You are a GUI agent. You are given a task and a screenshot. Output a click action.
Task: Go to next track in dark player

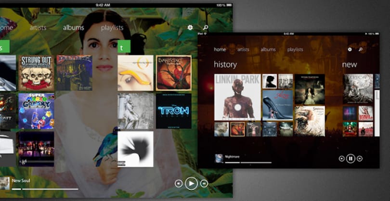point(359,159)
